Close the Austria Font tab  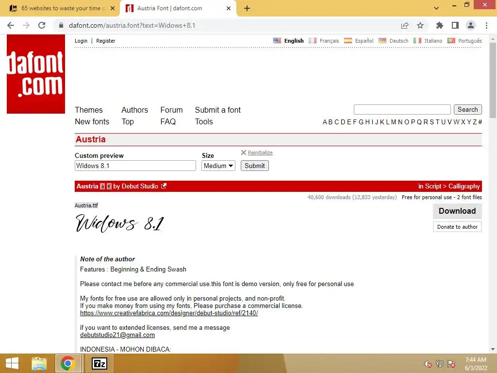tap(229, 8)
